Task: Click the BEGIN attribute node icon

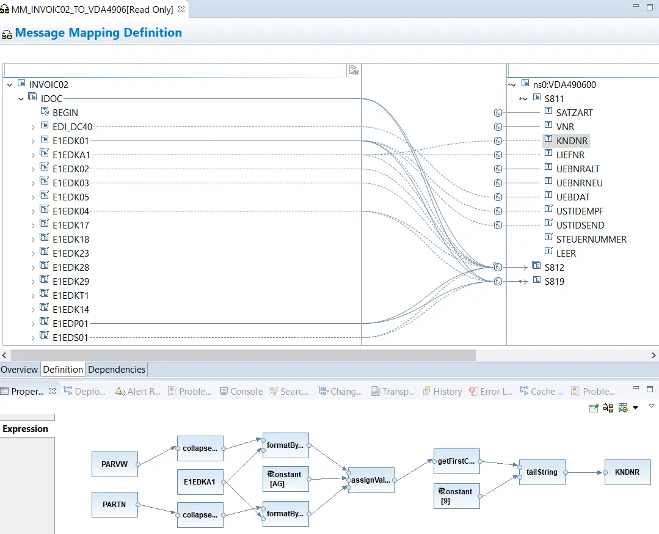Action: tap(45, 111)
